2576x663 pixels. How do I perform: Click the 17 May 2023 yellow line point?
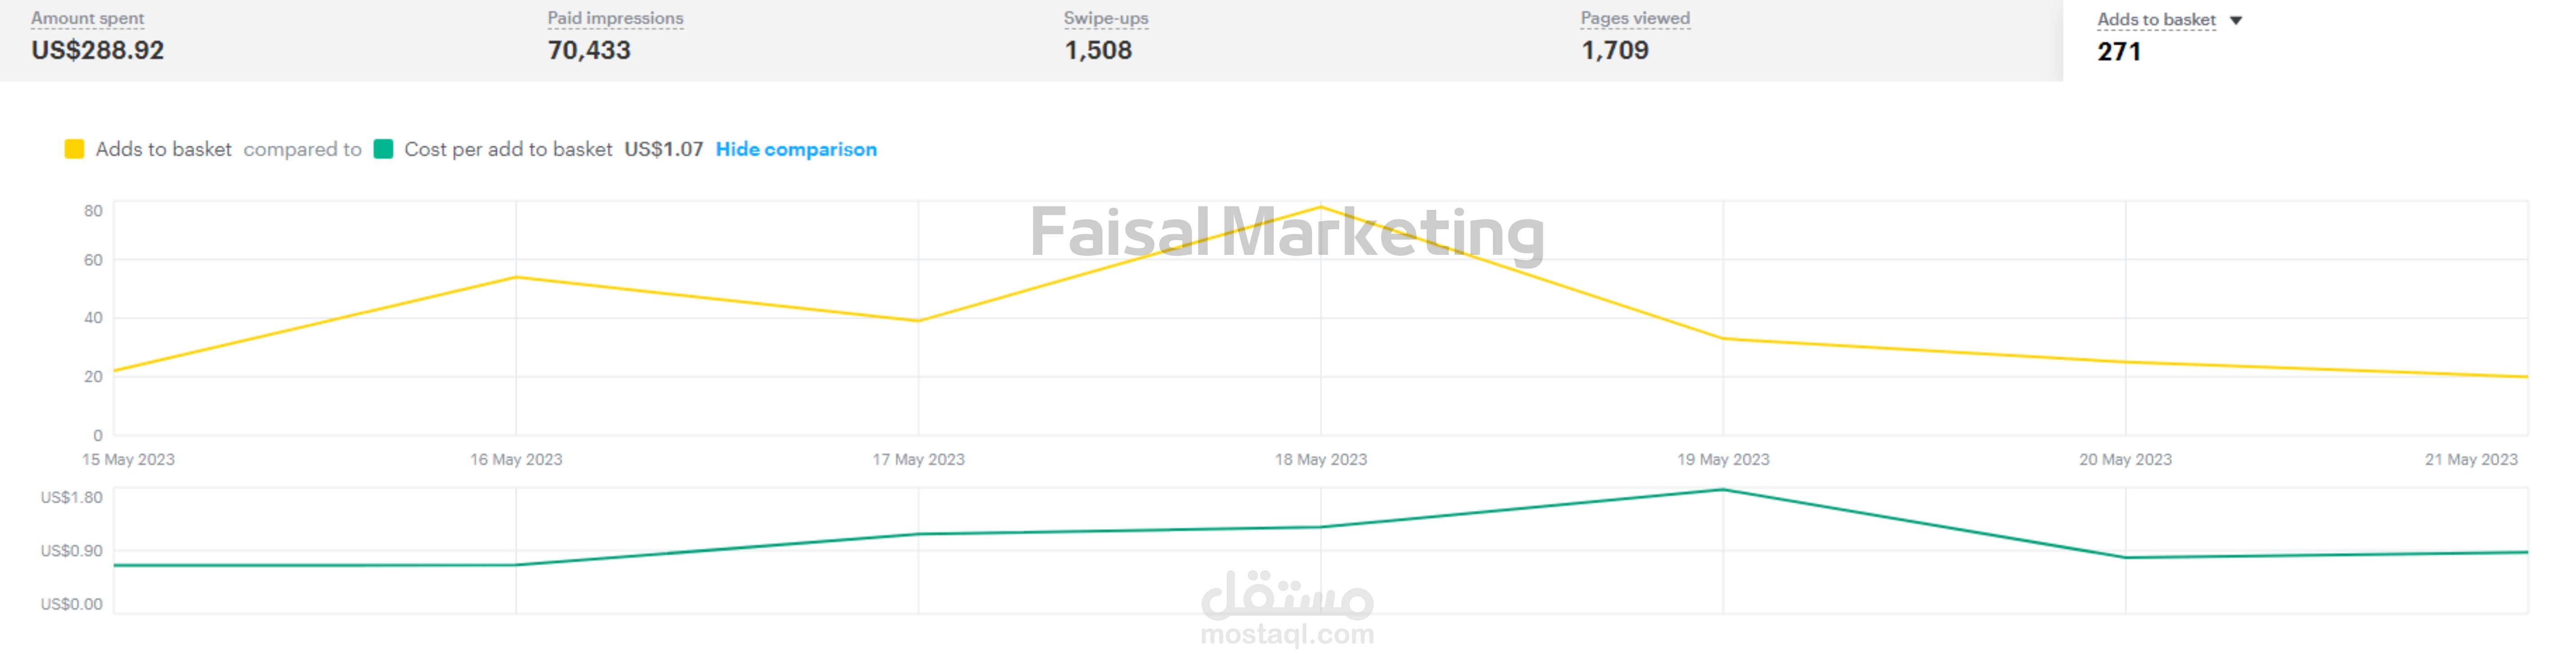point(918,321)
